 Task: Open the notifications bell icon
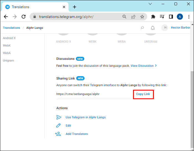(x=153, y=28)
